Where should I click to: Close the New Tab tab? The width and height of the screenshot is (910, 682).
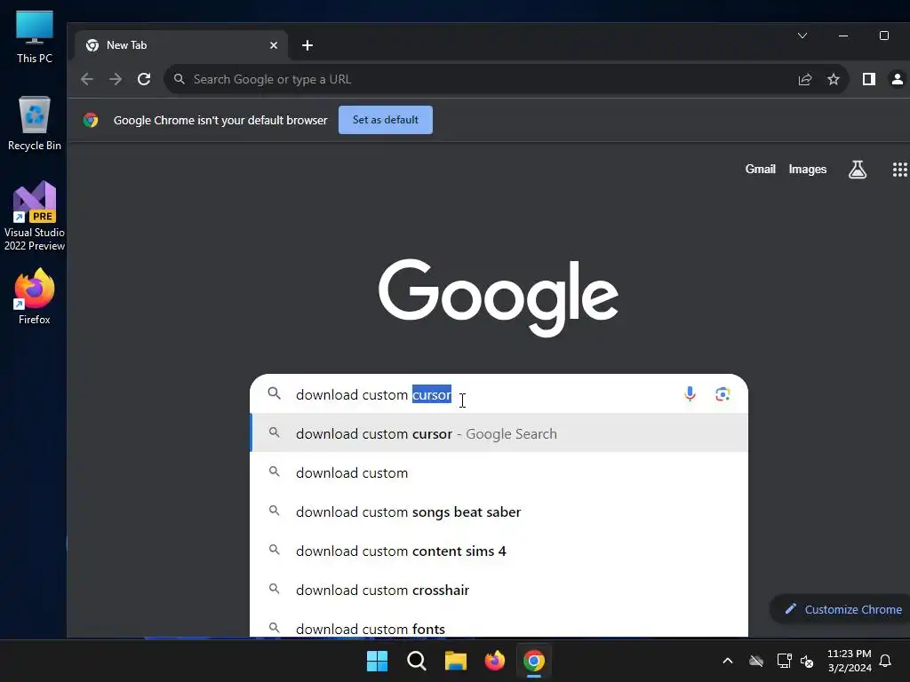pos(274,45)
